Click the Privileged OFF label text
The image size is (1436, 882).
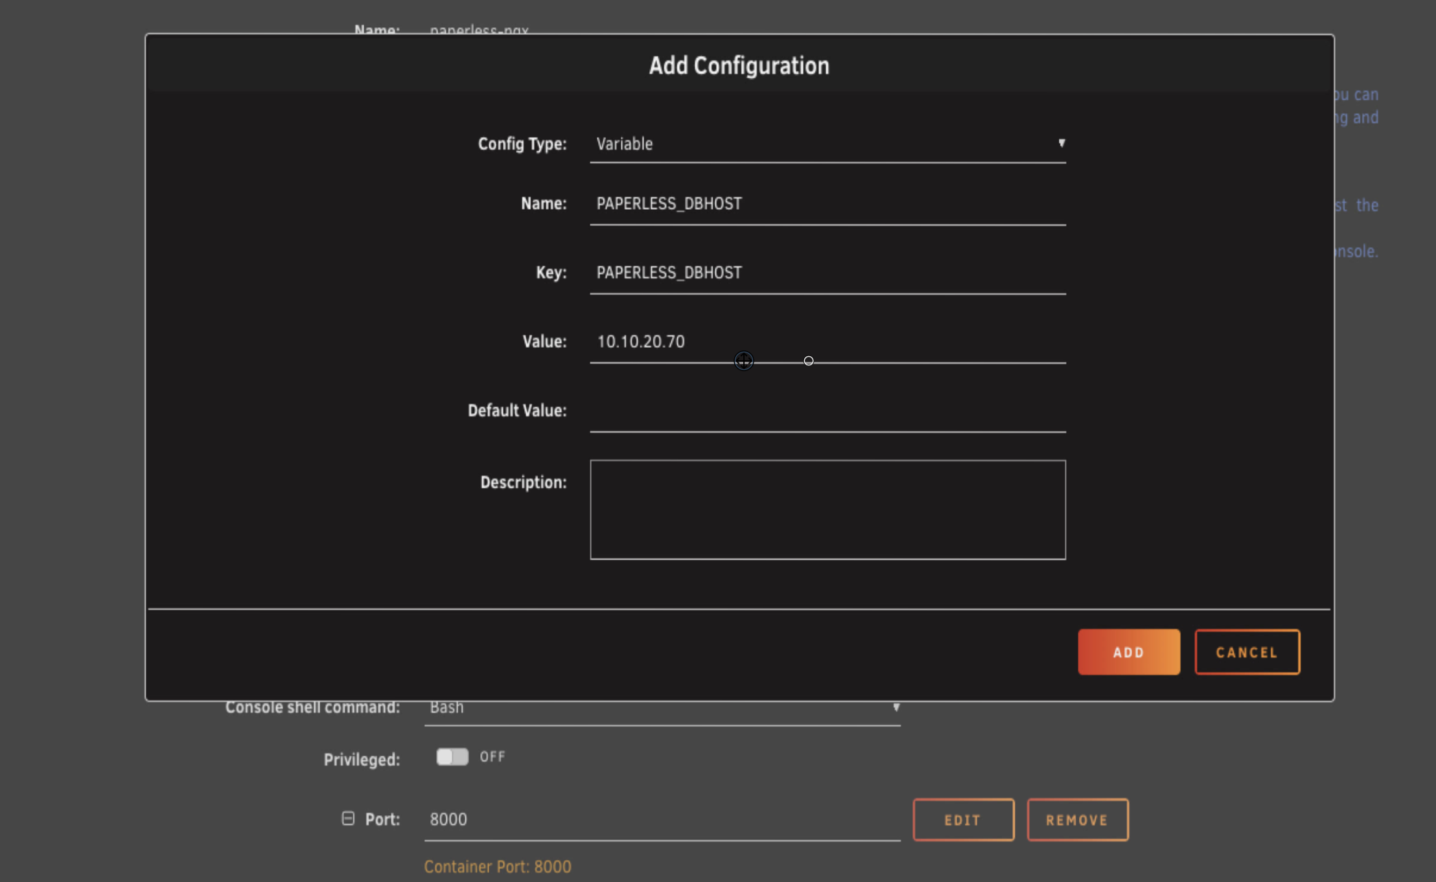492,757
